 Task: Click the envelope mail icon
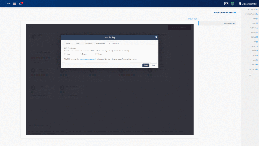click(x=226, y=4)
